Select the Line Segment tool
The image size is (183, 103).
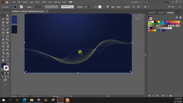coord(7,26)
